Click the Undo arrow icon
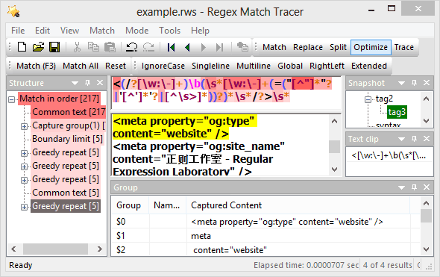 coord(131,47)
